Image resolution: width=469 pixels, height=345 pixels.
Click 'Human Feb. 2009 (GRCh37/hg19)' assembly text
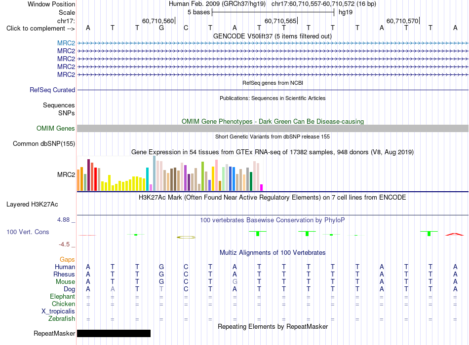217,4
